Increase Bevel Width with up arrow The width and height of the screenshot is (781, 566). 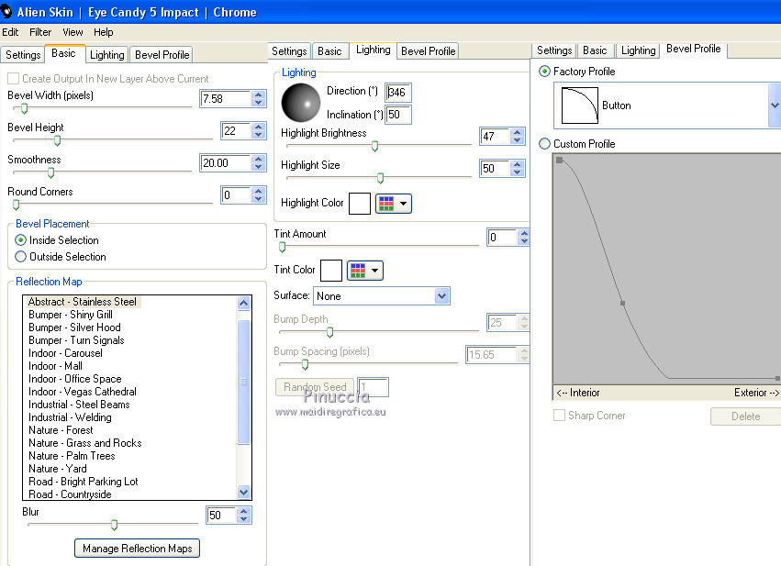tap(258, 94)
